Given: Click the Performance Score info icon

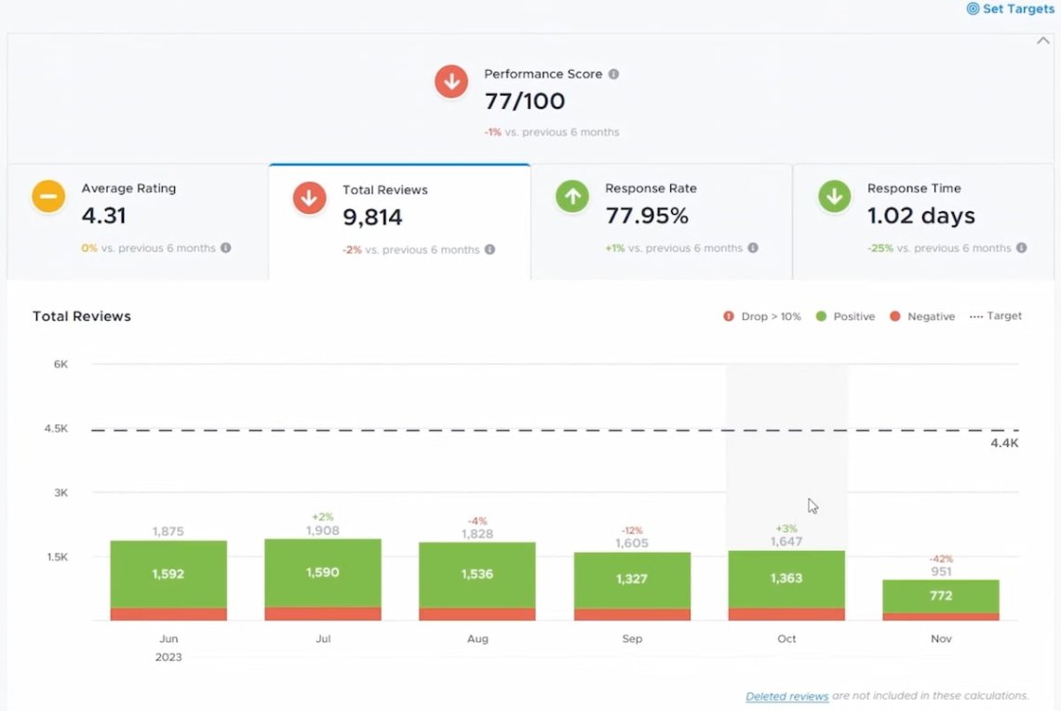Looking at the screenshot, I should pos(613,74).
